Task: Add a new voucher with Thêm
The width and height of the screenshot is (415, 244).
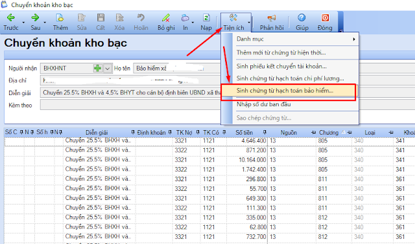Action: pyautogui.click(x=60, y=22)
